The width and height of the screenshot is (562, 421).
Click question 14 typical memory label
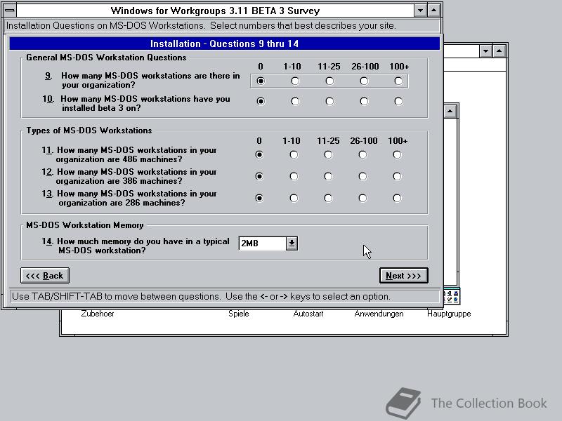pyautogui.click(x=136, y=246)
